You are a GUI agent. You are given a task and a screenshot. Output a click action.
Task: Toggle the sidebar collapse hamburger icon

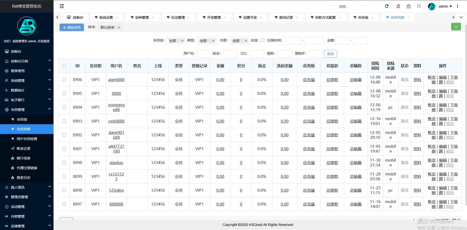[x=62, y=6]
